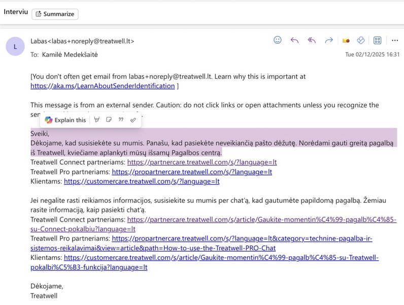Add a sticky note from popup

coord(109,120)
